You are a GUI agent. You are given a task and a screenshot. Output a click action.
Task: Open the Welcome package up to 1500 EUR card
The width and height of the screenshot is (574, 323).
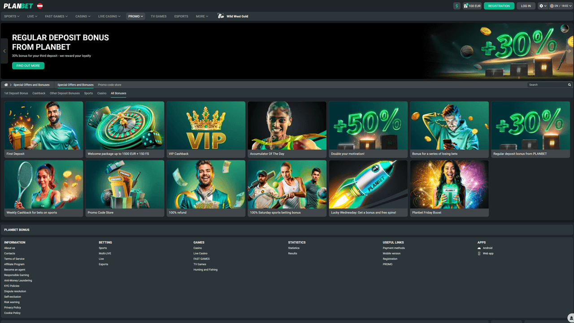[x=125, y=130]
